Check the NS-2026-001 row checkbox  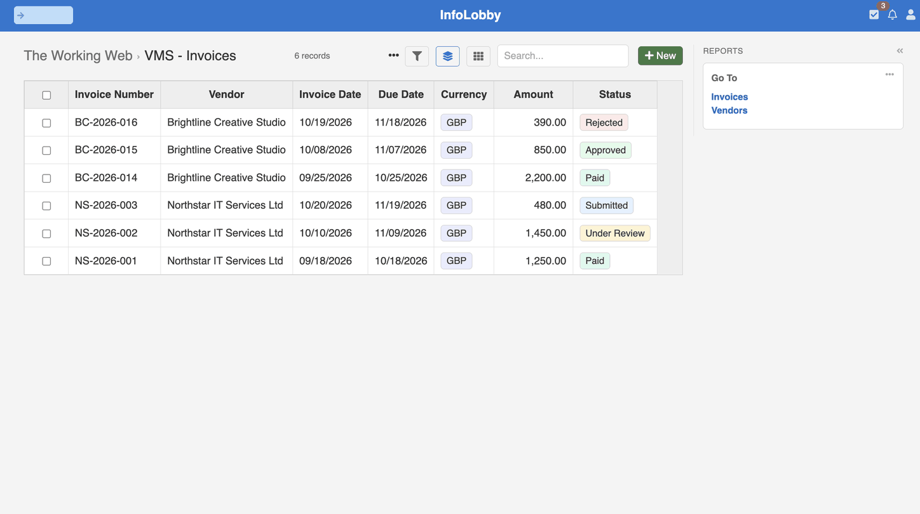[46, 261]
